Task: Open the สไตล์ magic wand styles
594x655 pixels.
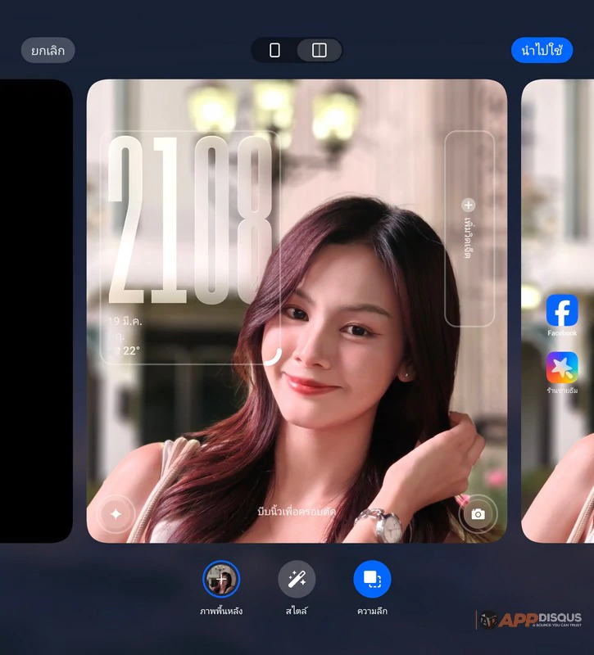Action: coord(297,580)
